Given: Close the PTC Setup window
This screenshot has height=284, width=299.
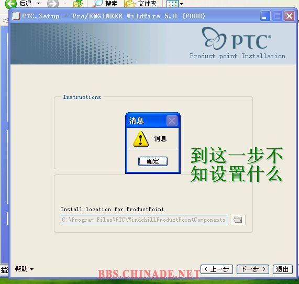Looking at the screenshot, I should [289, 16].
